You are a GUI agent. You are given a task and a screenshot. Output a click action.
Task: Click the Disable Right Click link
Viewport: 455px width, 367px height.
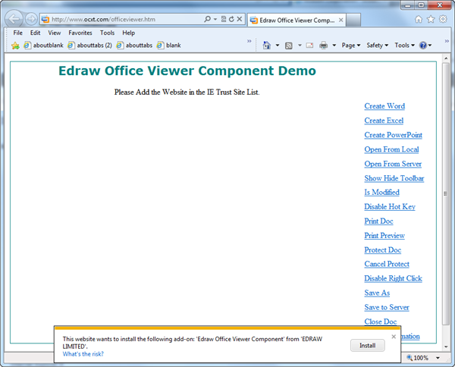(x=393, y=278)
